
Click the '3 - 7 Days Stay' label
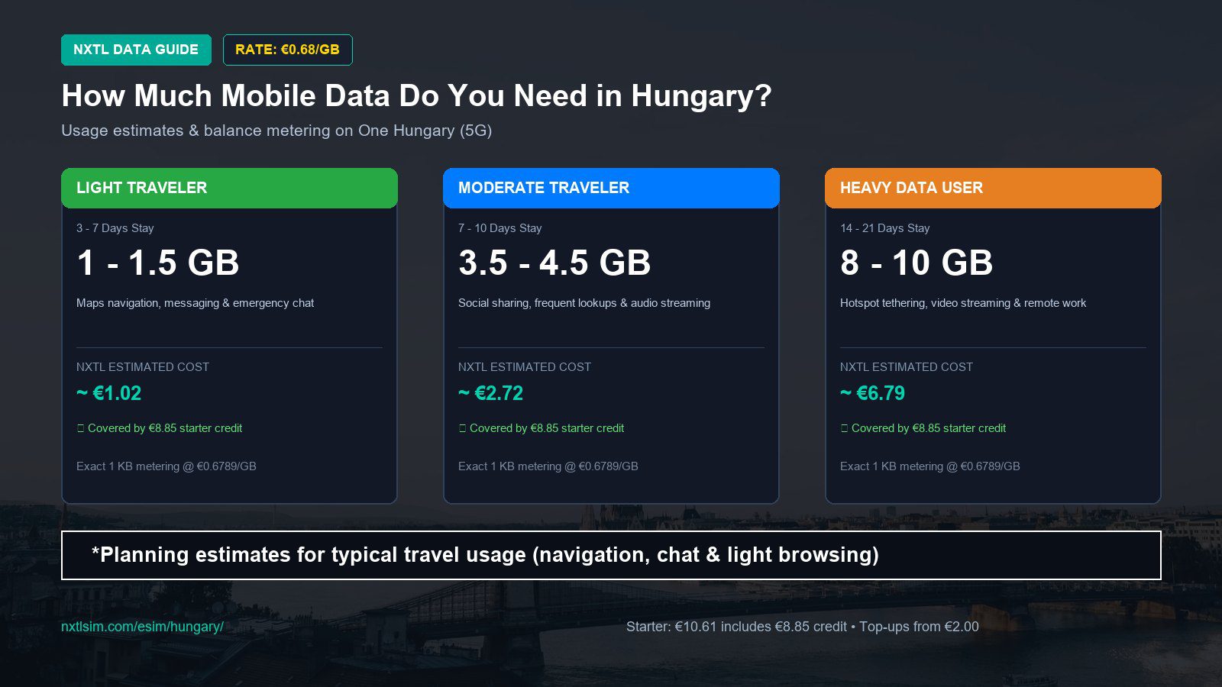tap(115, 228)
